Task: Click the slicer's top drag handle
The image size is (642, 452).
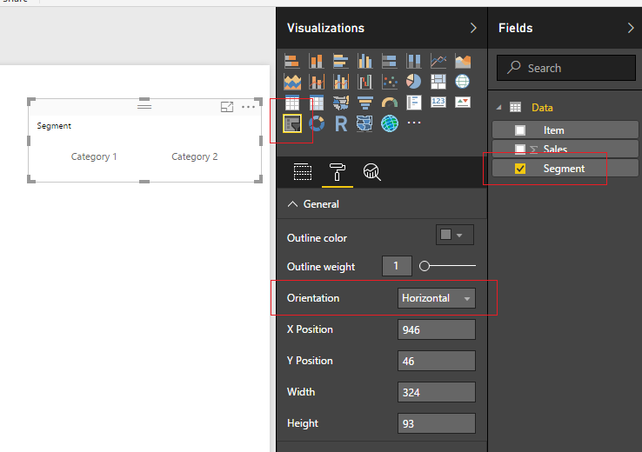Action: pyautogui.click(x=144, y=106)
